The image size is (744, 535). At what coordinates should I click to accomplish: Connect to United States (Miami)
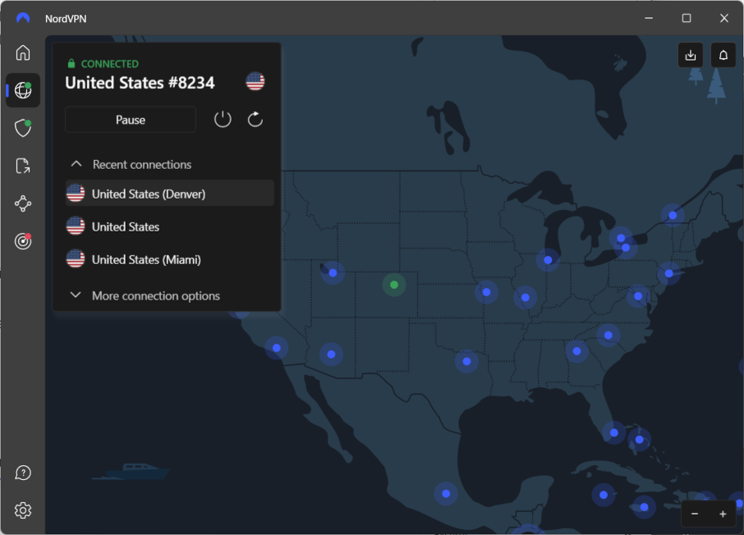[169, 259]
